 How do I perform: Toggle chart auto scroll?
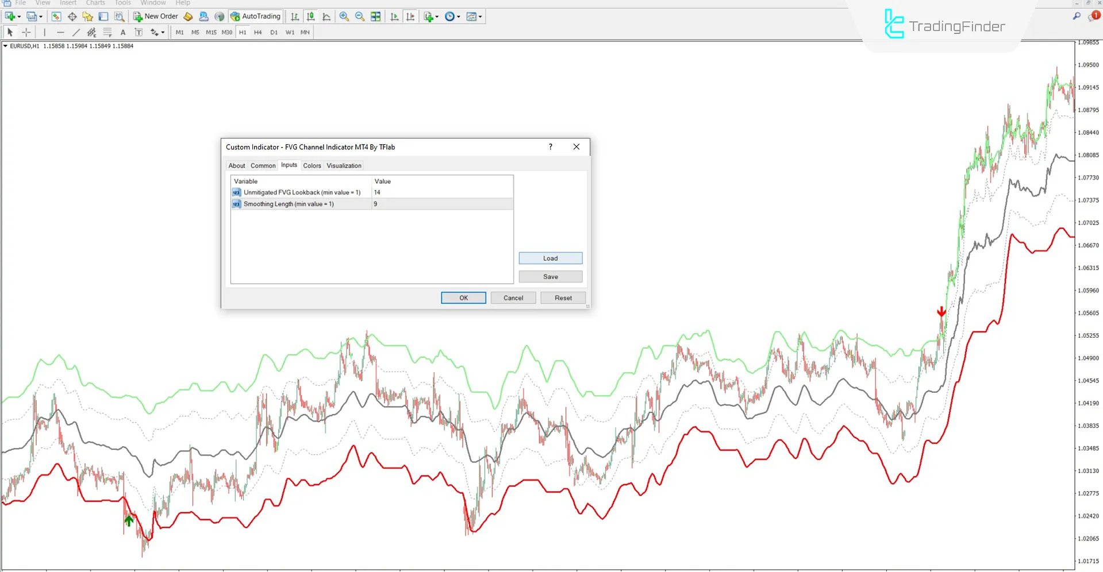coord(394,16)
